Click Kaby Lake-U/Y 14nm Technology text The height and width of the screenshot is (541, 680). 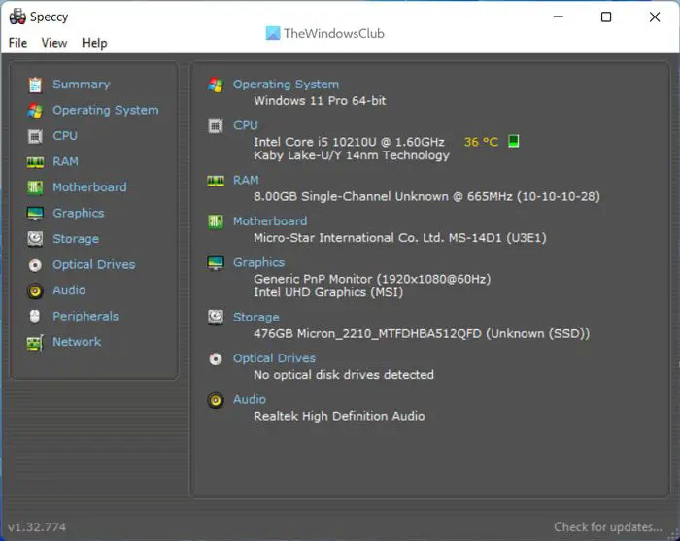click(x=352, y=155)
